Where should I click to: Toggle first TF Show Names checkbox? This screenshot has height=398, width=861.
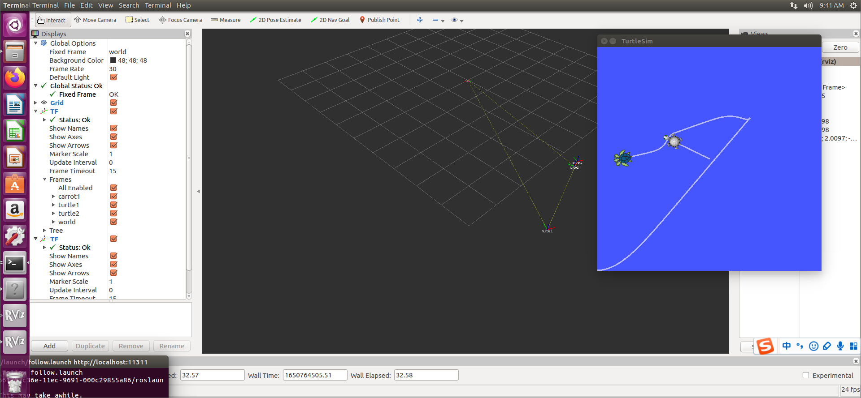pyautogui.click(x=113, y=128)
